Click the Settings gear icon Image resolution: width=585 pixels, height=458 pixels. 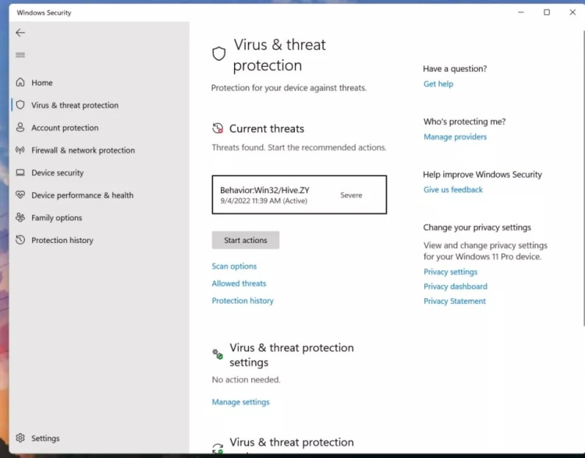coord(20,439)
